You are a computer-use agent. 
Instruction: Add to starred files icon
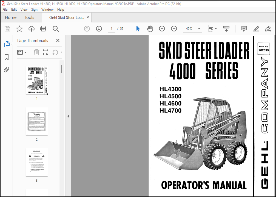click(19, 29)
